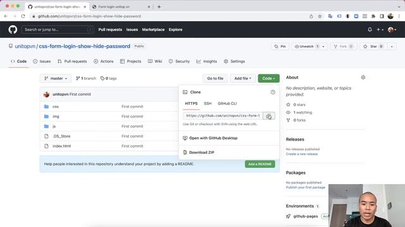
Task: Open First commit message link in header row
Action: pyautogui.click(x=80, y=94)
